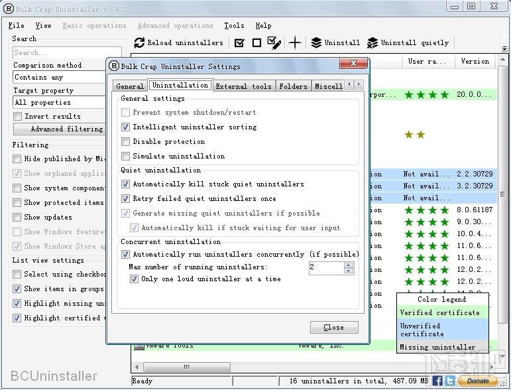Check the Invert results checkbox
This screenshot has width=511, height=390.
(x=18, y=117)
